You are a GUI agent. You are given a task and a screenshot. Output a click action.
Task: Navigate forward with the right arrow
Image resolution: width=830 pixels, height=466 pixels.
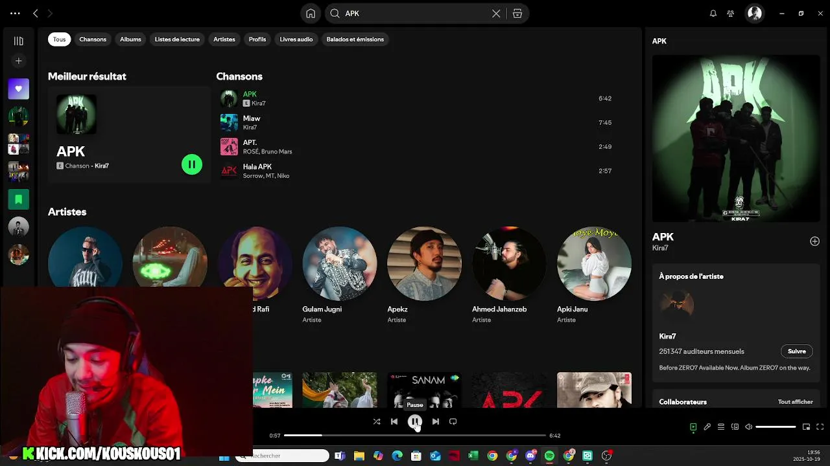pyautogui.click(x=50, y=14)
